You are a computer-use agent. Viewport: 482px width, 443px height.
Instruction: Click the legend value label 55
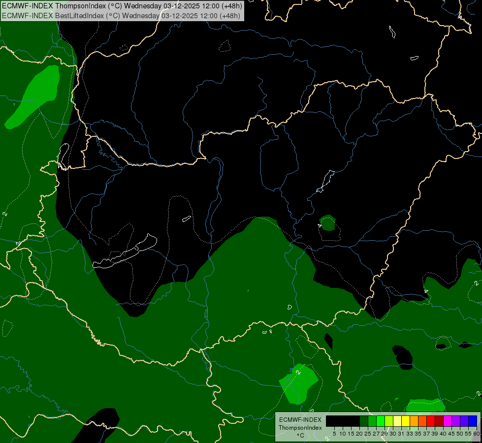pos(468,434)
